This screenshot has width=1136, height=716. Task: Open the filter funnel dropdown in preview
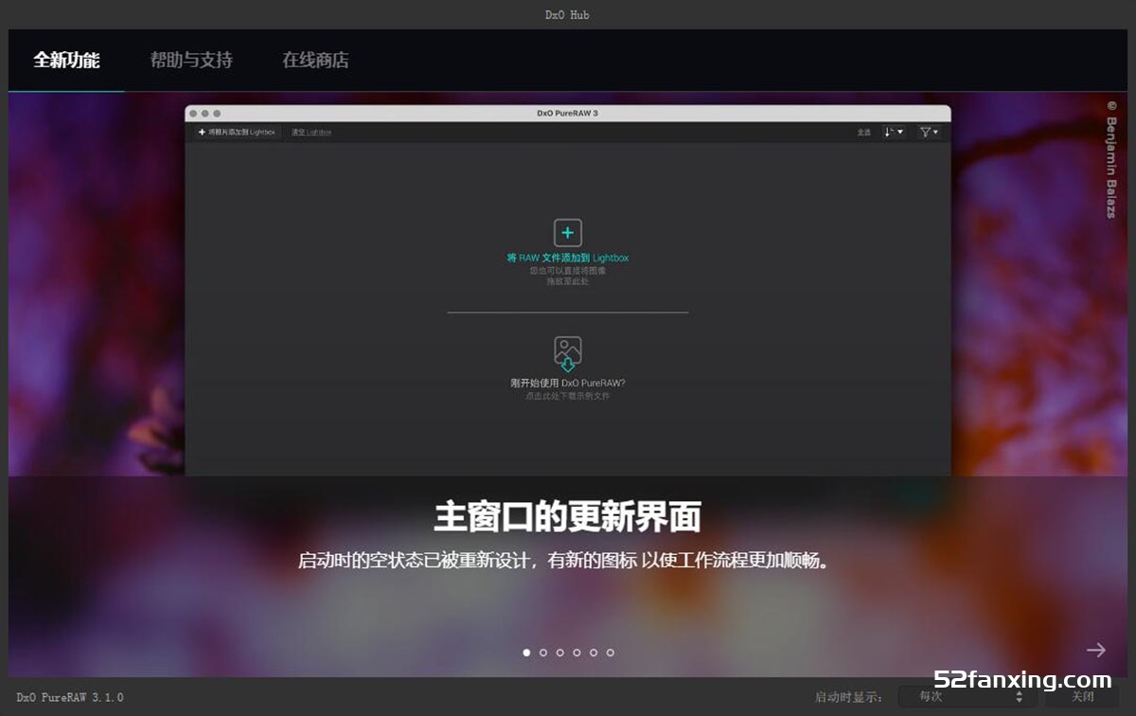click(930, 133)
